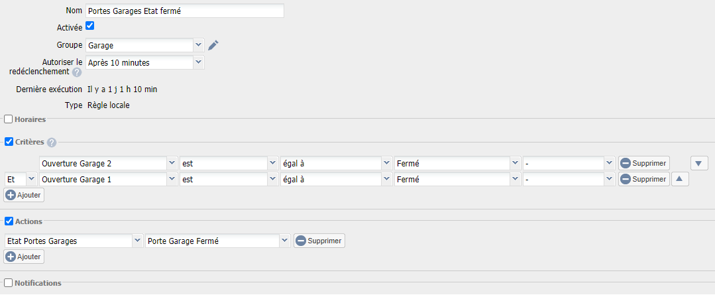Open the Critères help question mark
Image resolution: width=715 pixels, height=295 pixels.
coord(52,143)
